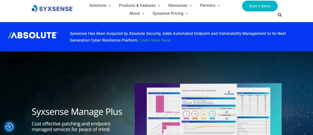This screenshot has width=313, height=135.
Task: Follow the Learn More Here link
Action: (x=155, y=40)
